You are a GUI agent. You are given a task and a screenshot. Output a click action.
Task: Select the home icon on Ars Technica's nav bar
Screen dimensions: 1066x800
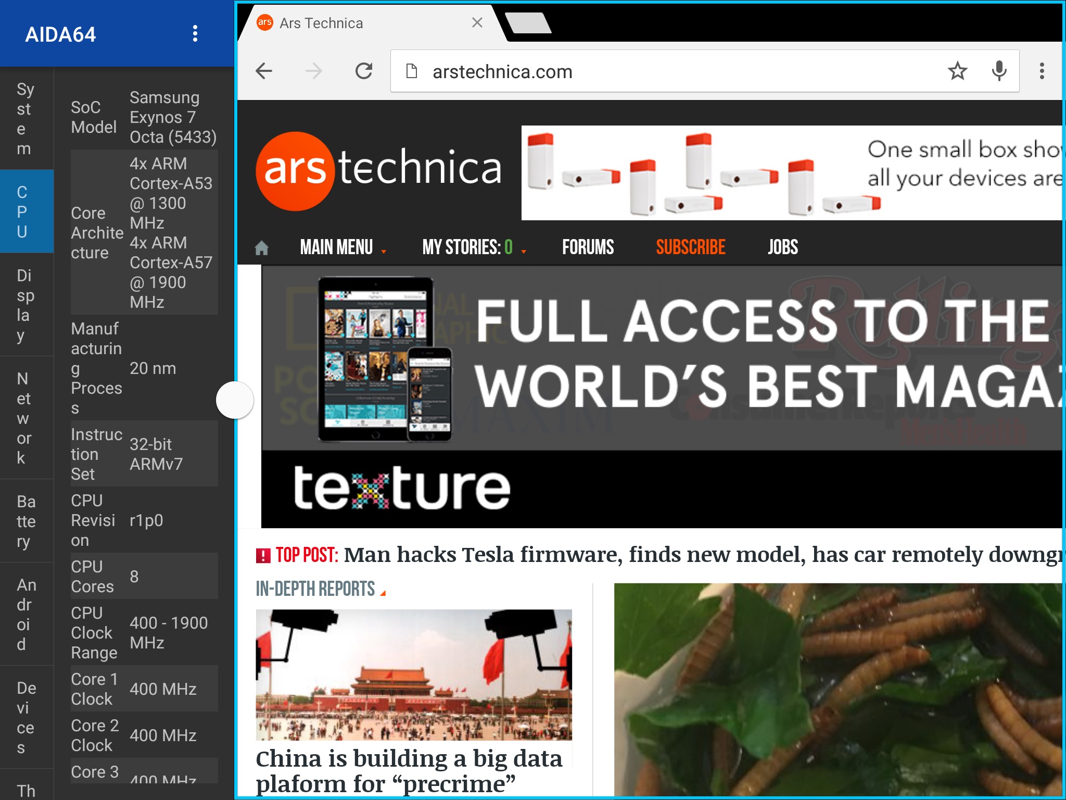[261, 247]
